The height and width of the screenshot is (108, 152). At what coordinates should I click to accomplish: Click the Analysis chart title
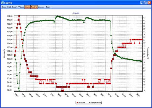pos(76,13)
